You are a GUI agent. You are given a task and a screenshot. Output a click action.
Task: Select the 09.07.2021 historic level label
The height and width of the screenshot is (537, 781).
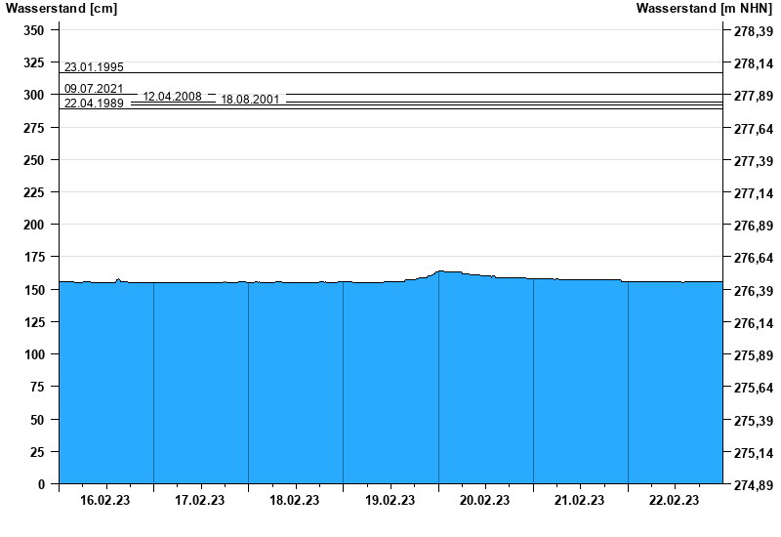(94, 89)
